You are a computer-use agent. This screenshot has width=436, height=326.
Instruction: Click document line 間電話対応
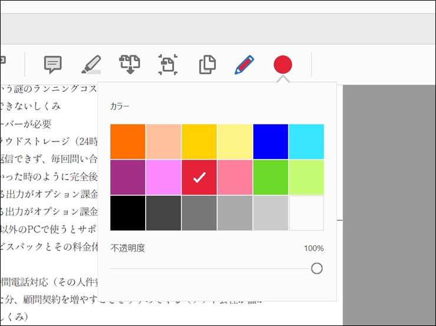[48, 282]
